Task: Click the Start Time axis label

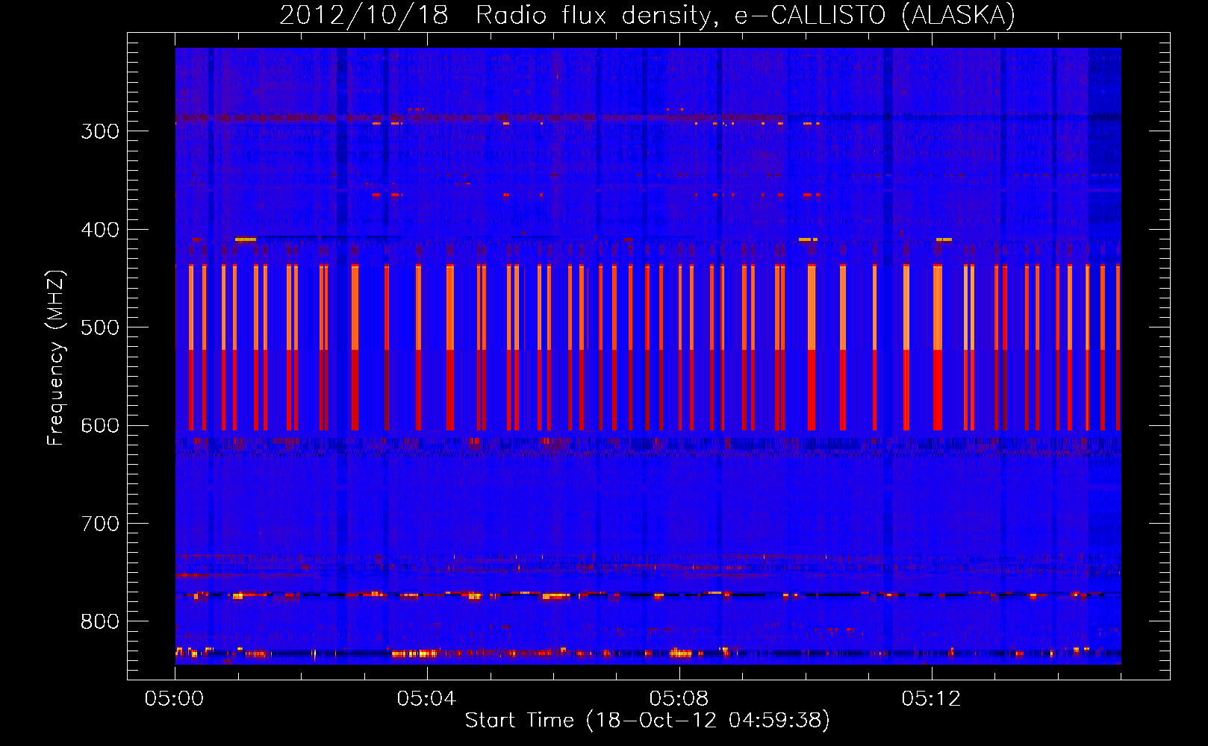Action: (647, 721)
